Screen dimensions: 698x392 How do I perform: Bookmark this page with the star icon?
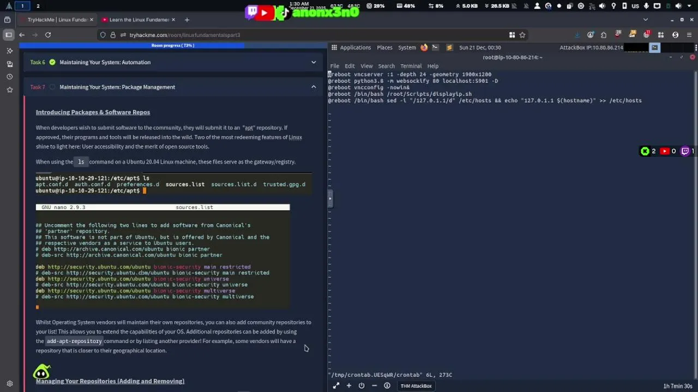click(522, 35)
